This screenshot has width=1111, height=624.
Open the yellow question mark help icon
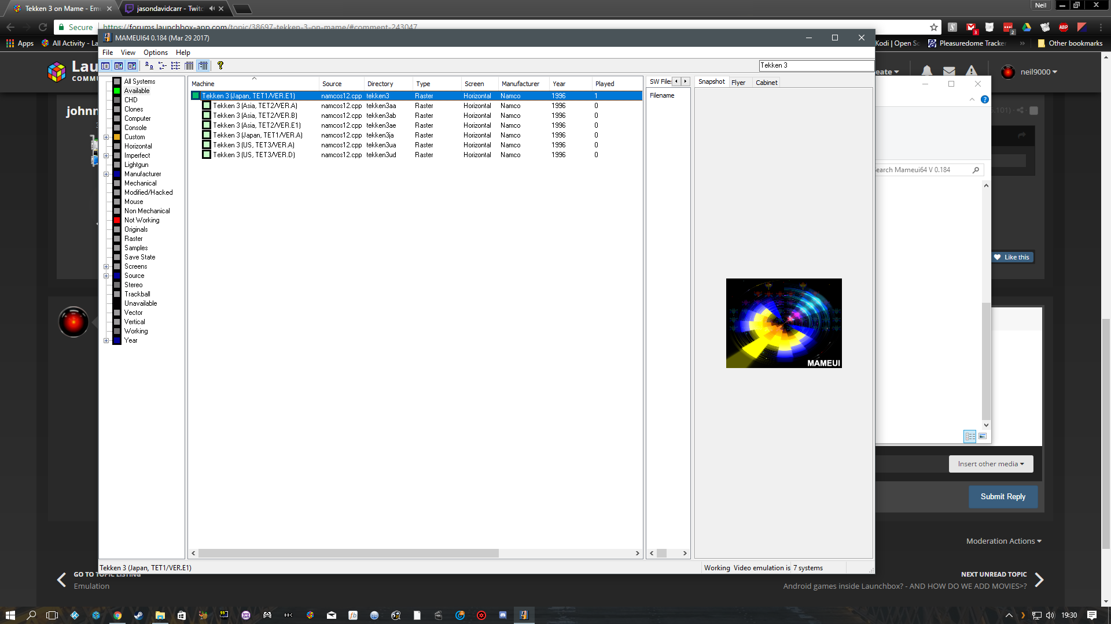(220, 66)
